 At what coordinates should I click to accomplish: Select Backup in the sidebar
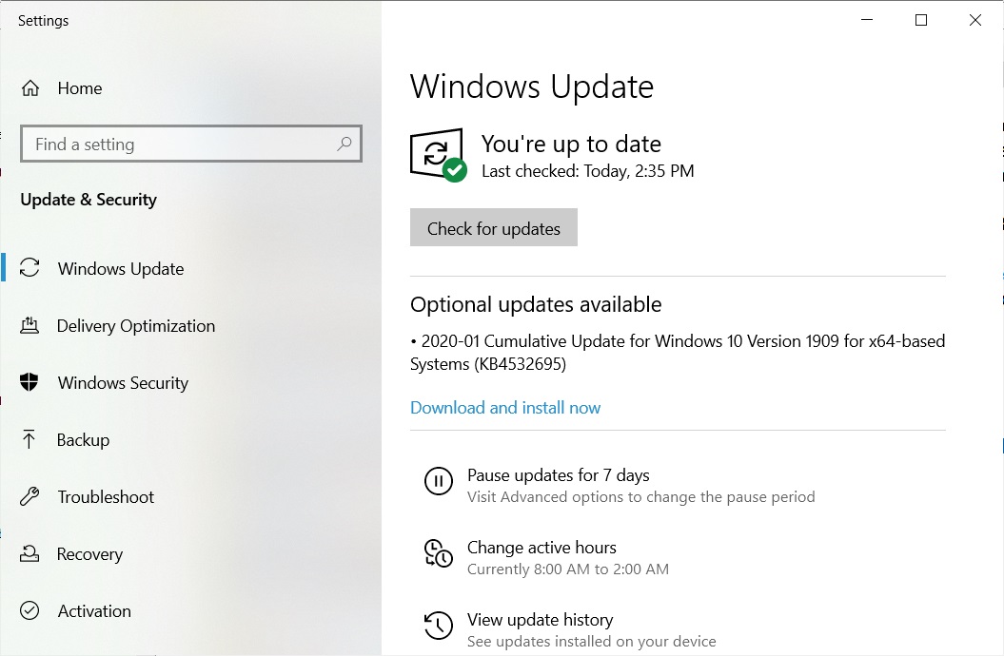tap(83, 440)
